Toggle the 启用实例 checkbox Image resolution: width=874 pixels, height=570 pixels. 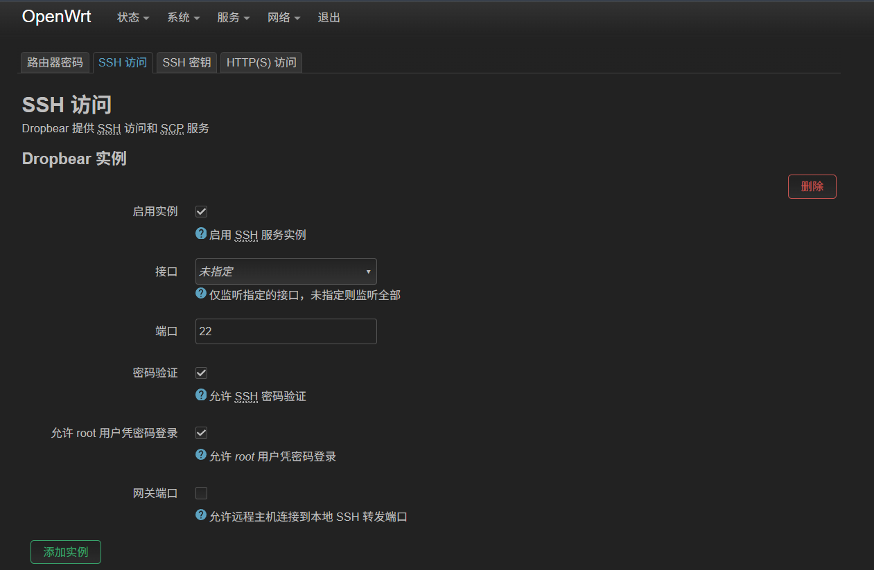(202, 211)
